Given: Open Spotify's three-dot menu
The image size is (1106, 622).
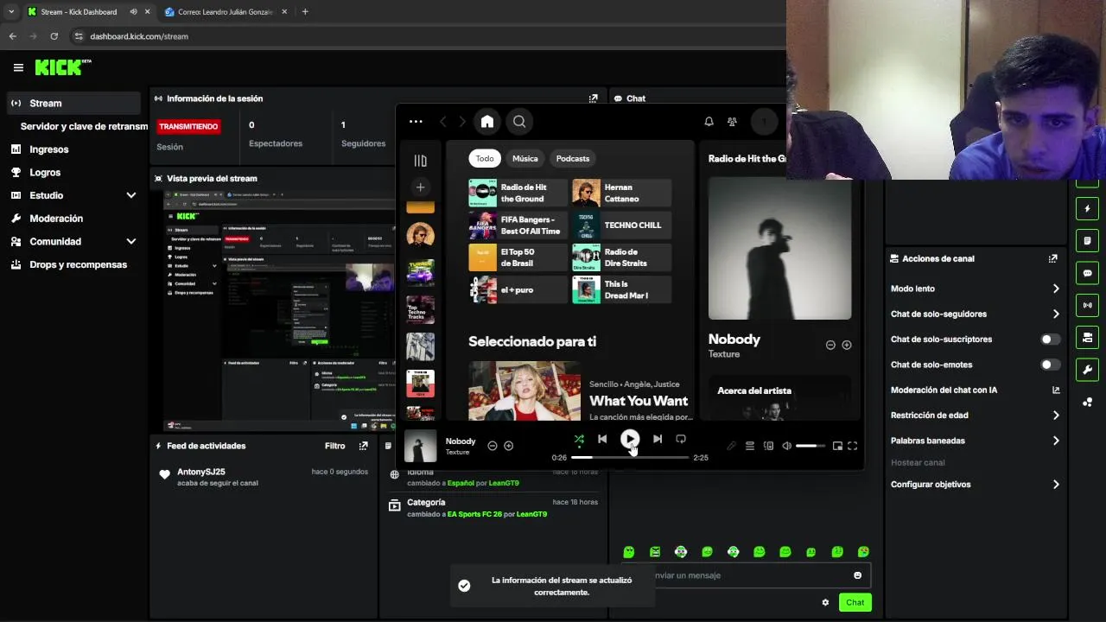Looking at the screenshot, I should [416, 122].
